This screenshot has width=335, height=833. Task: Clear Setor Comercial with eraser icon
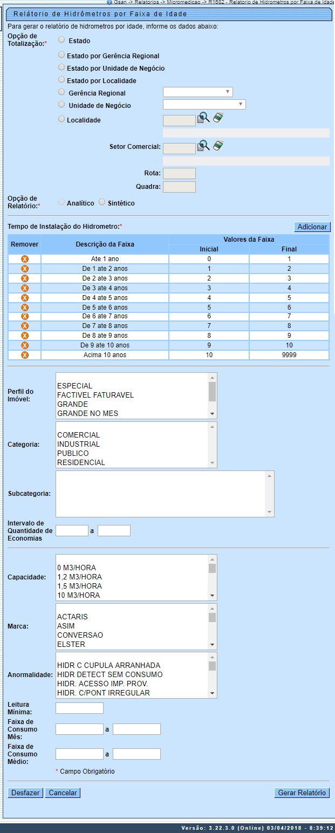pos(218,145)
